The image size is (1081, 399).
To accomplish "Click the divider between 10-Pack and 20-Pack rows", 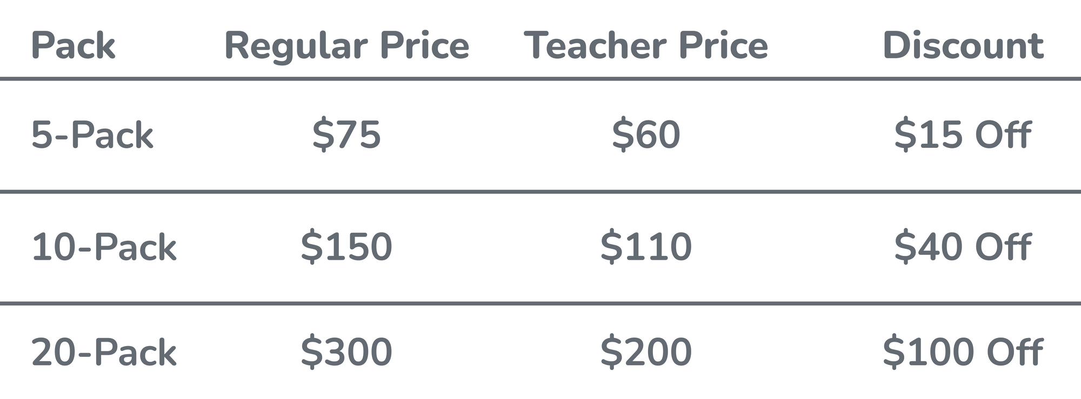I will (x=540, y=303).
